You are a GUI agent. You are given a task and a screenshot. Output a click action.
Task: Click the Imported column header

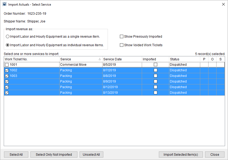tap(155, 59)
